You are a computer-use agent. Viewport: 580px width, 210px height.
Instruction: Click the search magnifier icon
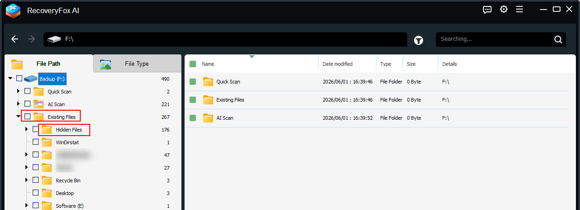[558, 39]
